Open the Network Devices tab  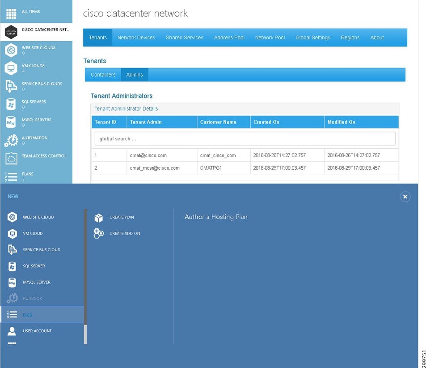(136, 38)
